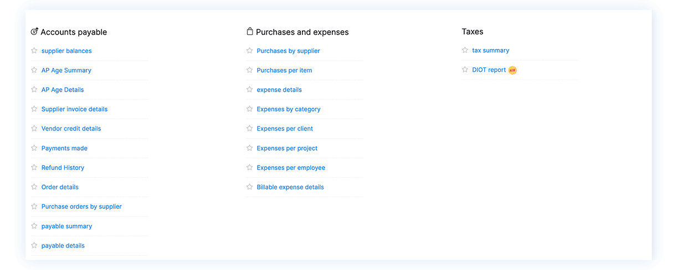This screenshot has height=270, width=682.
Task: Click the Accounts payable section icon
Action: [x=34, y=32]
